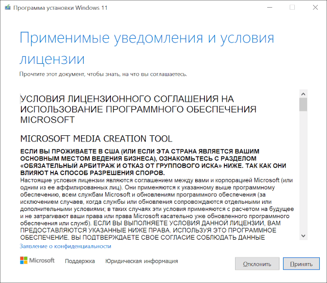327x283 pixels.
Task: Minimize the Windows 11 setup window
Action: pyautogui.click(x=270, y=8)
